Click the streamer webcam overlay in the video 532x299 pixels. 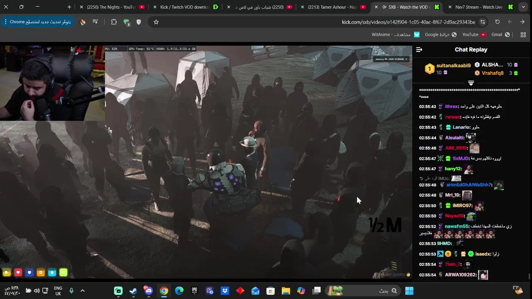click(x=52, y=83)
